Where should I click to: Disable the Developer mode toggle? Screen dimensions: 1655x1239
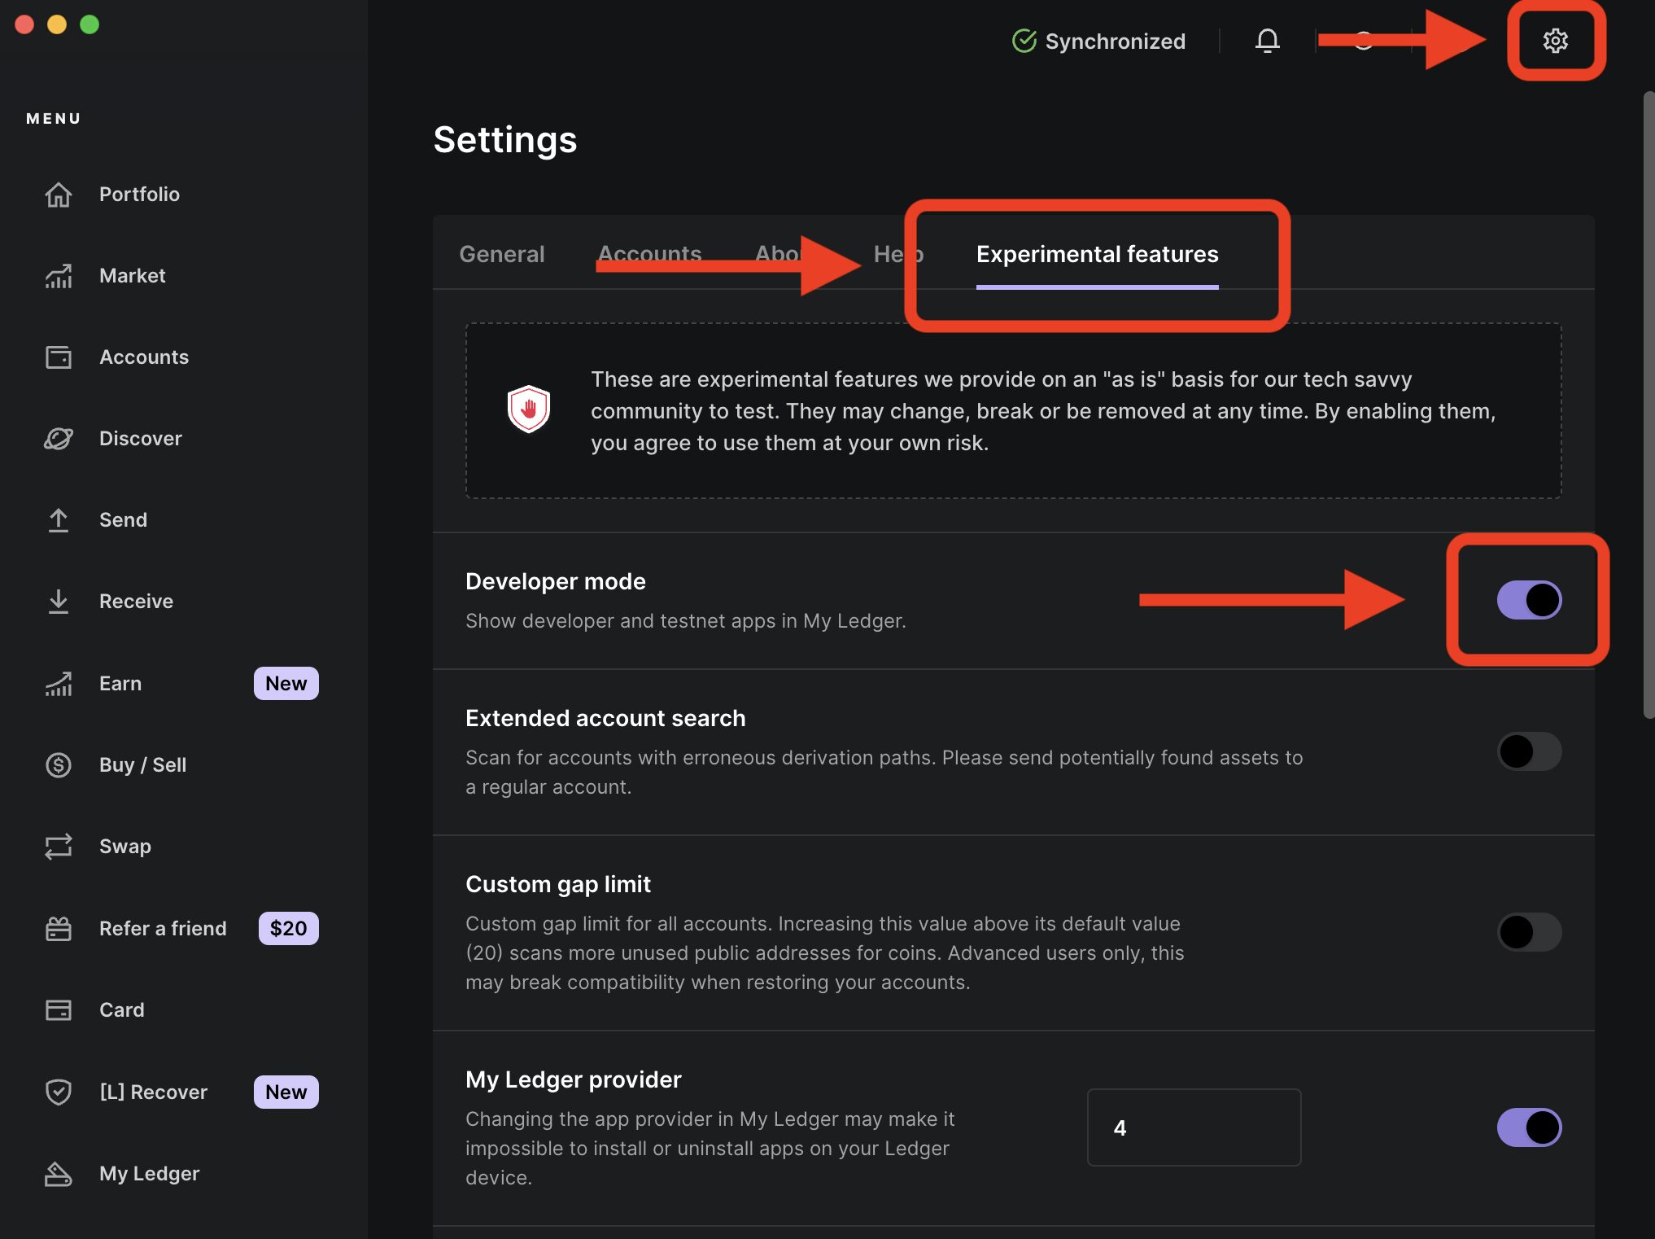1529,600
